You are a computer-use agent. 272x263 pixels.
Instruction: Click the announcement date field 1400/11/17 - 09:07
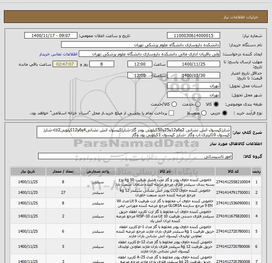51,36
